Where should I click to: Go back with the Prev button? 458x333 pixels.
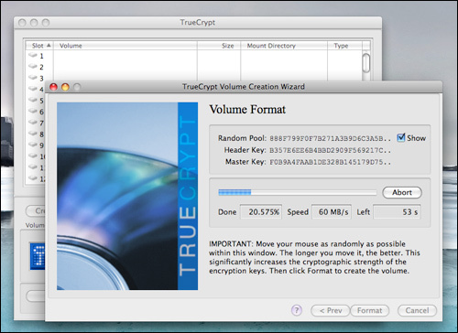click(331, 310)
